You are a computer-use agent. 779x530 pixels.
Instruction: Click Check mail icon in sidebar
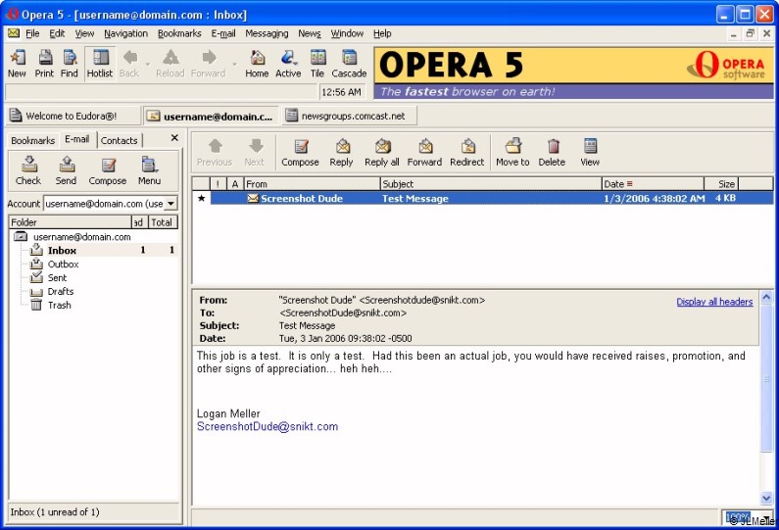(x=28, y=170)
